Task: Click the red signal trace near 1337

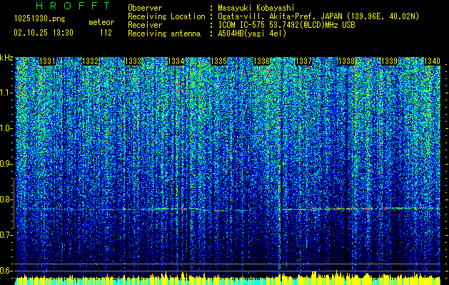Action: click(x=313, y=209)
